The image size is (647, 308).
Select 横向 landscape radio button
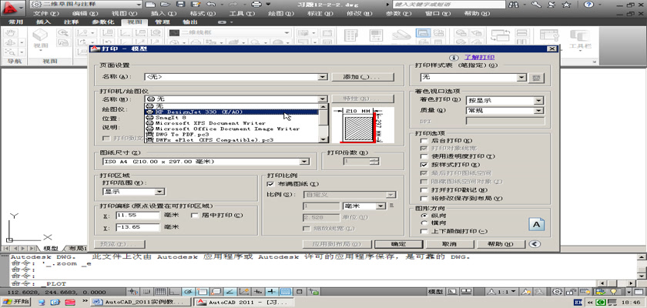pyautogui.click(x=424, y=223)
